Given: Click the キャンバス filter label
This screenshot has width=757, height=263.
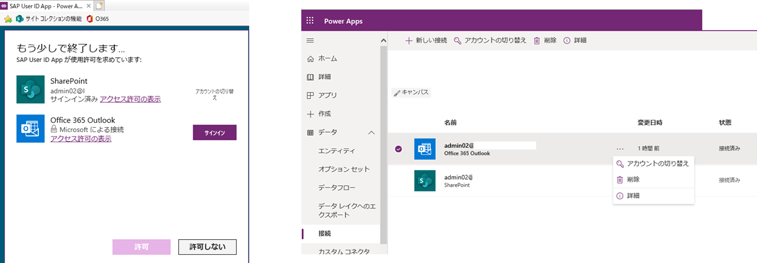Looking at the screenshot, I should coord(412,92).
